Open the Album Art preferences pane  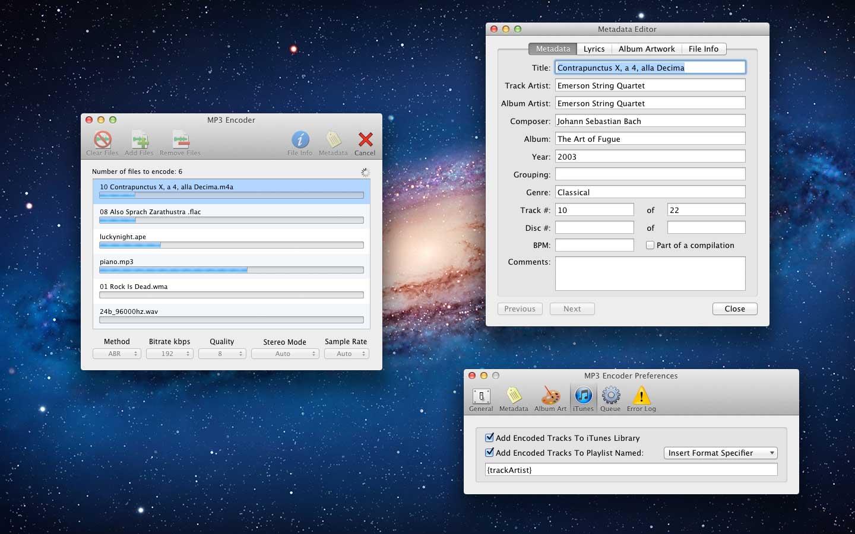coord(550,395)
